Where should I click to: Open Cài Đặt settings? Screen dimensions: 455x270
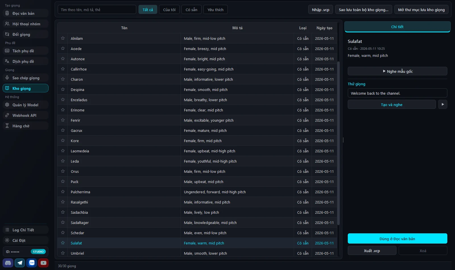pos(26,240)
